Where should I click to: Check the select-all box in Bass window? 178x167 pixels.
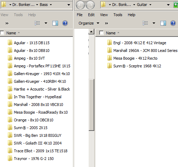click(x=2, y=33)
